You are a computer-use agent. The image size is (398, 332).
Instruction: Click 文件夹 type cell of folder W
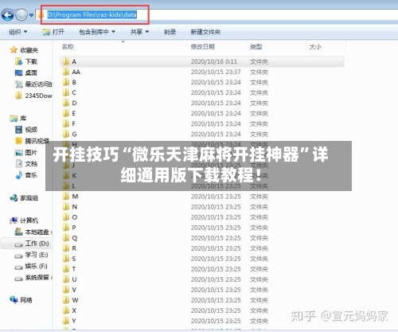[259, 300]
